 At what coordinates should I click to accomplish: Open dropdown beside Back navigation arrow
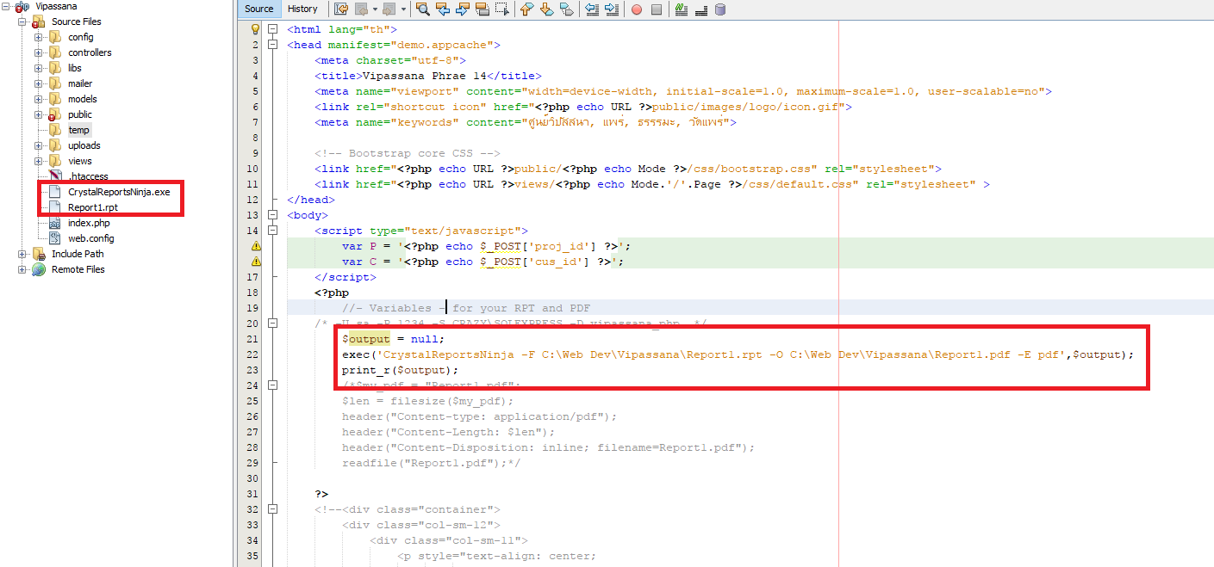click(375, 9)
